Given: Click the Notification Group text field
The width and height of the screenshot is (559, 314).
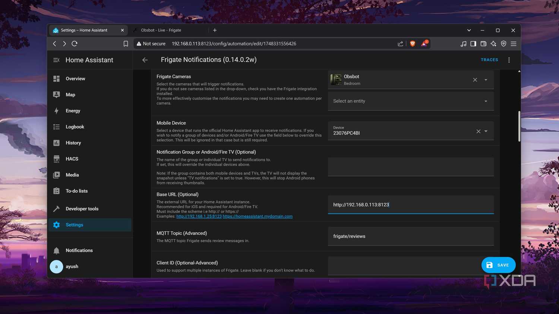Looking at the screenshot, I should coord(411,167).
